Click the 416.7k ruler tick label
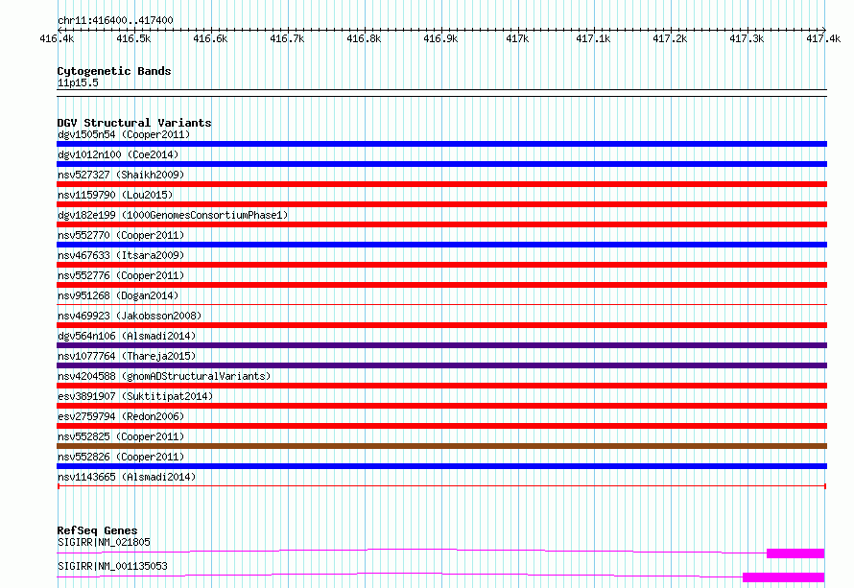 287,38
